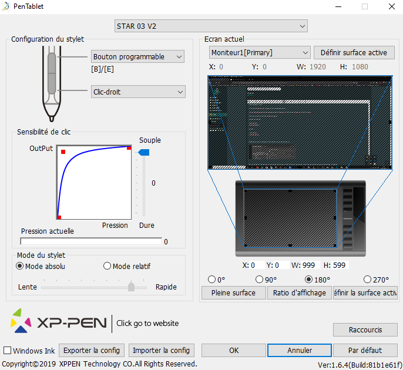The height and width of the screenshot is (370, 403).
Task: Expand the Bouton programmable dropdown
Action: pos(138,56)
